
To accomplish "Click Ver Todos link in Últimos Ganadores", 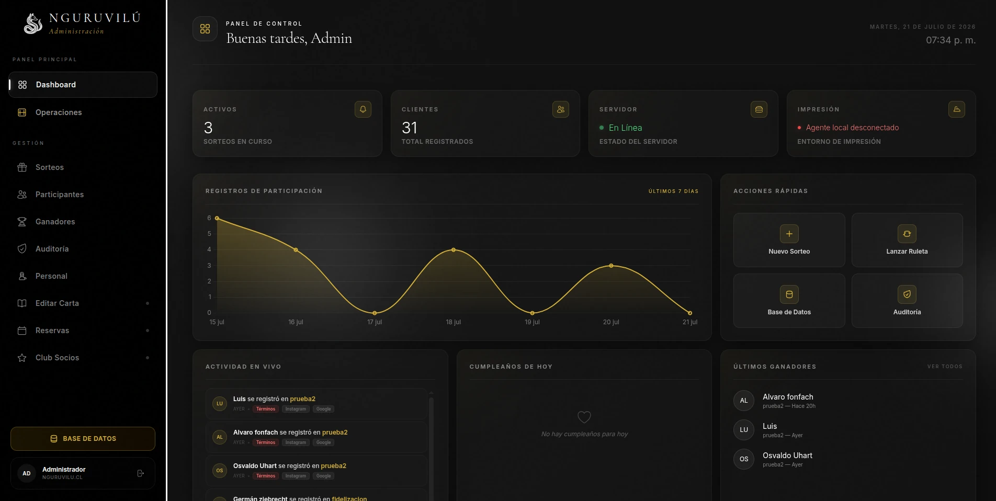I will click(945, 367).
